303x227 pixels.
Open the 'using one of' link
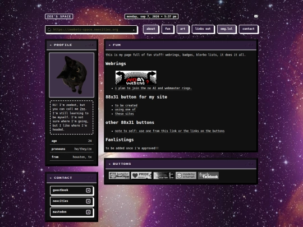125,109
